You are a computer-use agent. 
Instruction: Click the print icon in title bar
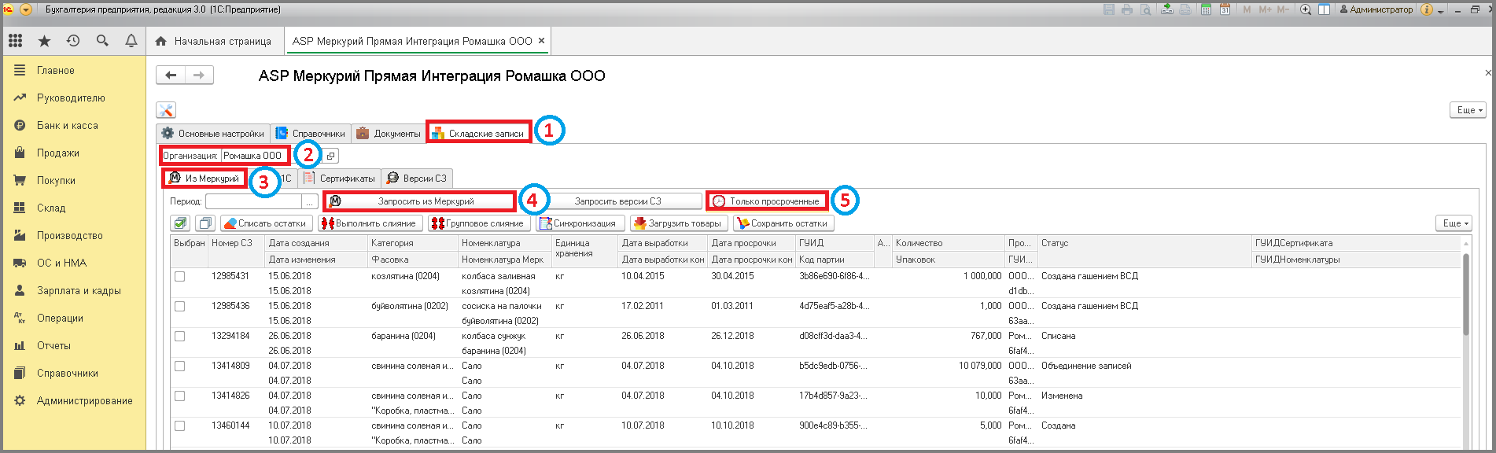tap(1127, 9)
